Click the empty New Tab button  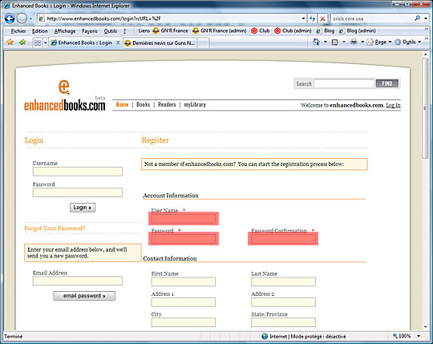coord(203,43)
